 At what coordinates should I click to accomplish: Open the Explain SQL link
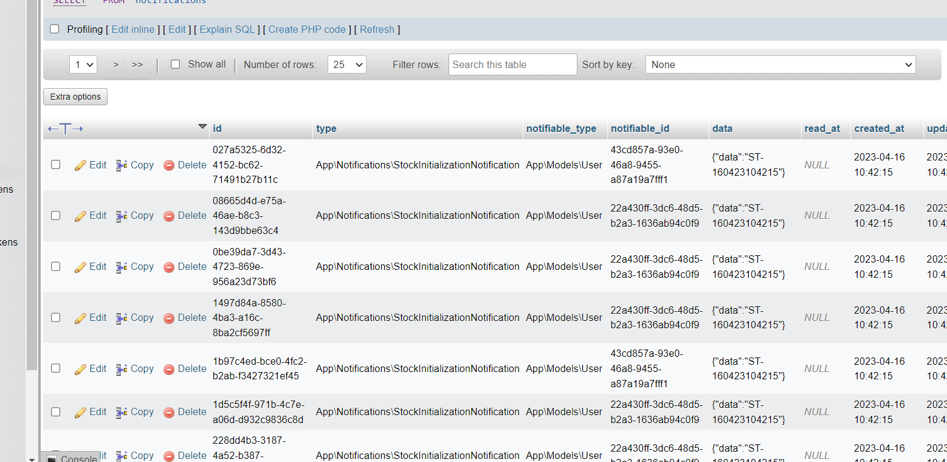[x=227, y=29]
